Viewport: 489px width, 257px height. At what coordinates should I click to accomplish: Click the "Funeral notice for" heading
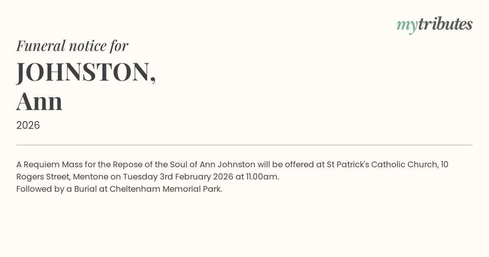pos(72,46)
